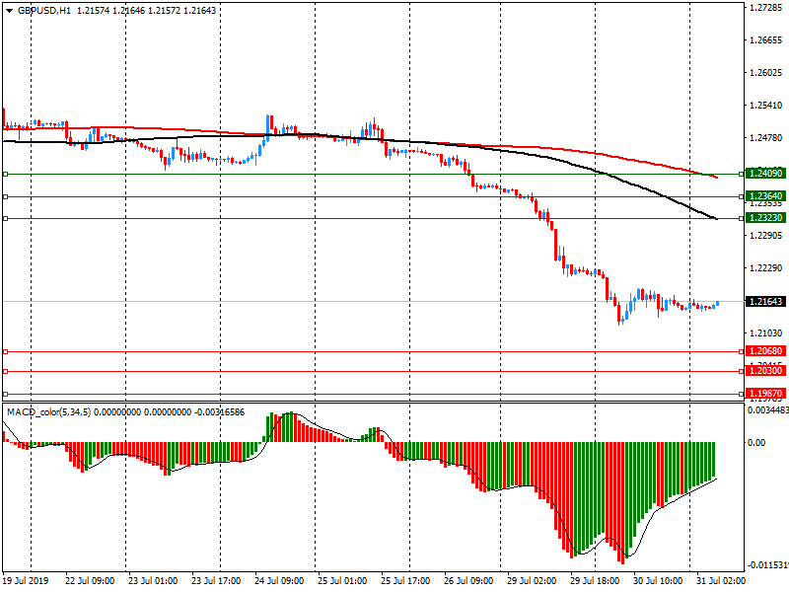Screen dimensions: 789x592
Task: Click the MACD 0.00 axis value
Action: [756, 442]
